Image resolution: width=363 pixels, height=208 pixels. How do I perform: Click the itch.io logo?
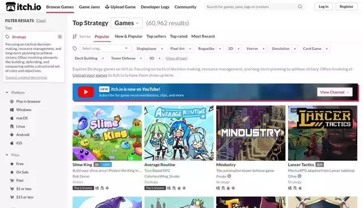click(23, 7)
